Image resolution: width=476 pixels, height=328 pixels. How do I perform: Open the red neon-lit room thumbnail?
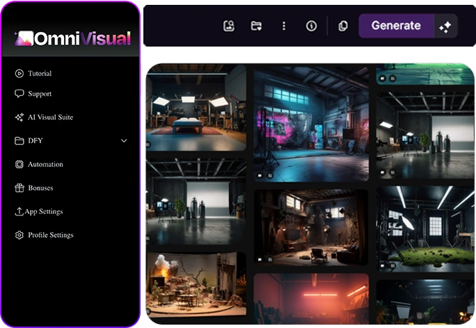coord(311,299)
